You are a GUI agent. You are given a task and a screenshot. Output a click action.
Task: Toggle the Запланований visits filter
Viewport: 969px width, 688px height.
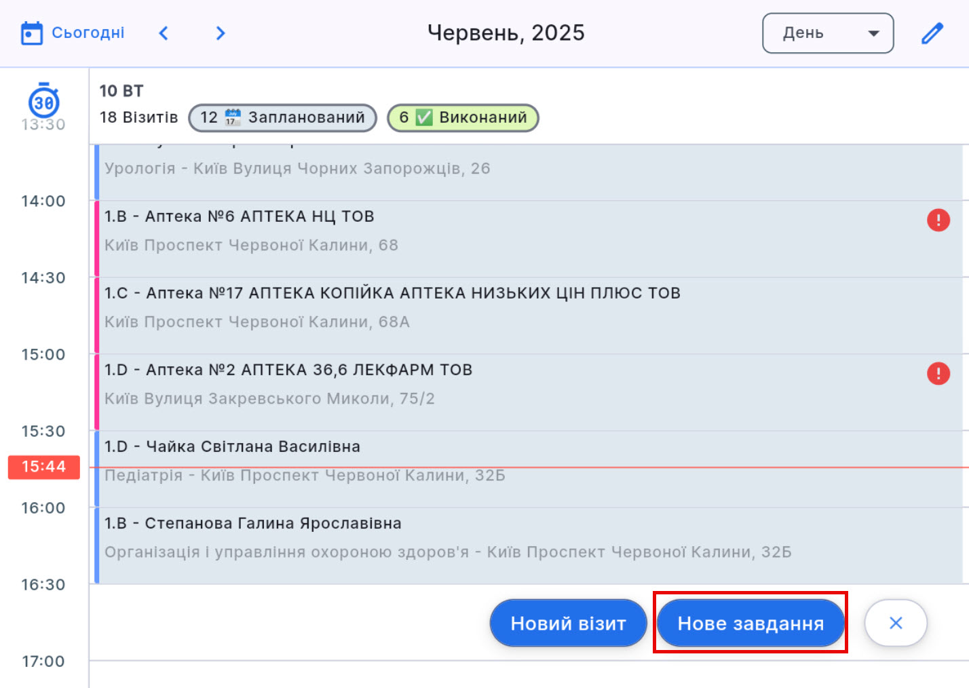tap(282, 117)
